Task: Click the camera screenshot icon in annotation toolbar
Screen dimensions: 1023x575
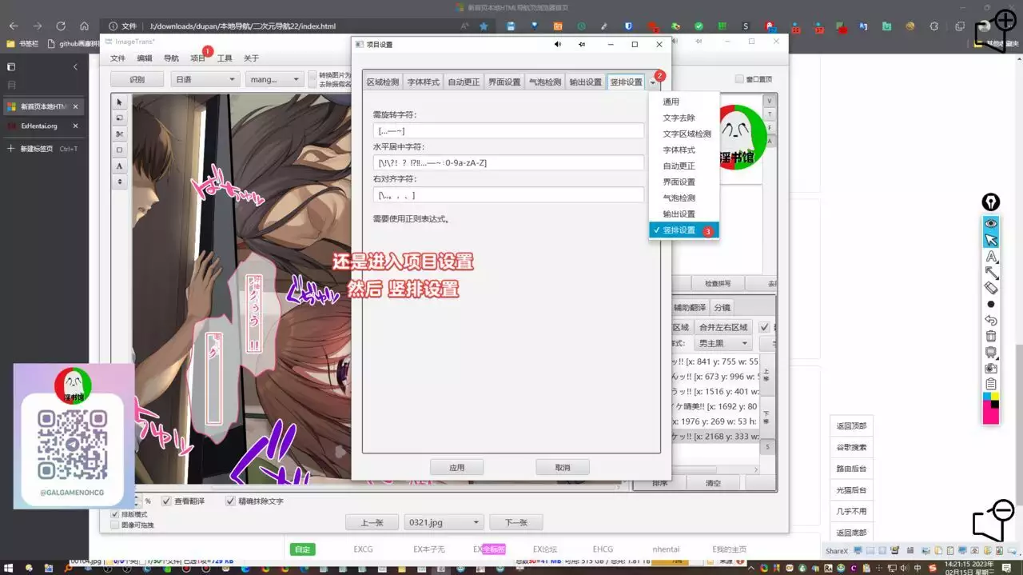Action: pyautogui.click(x=991, y=368)
